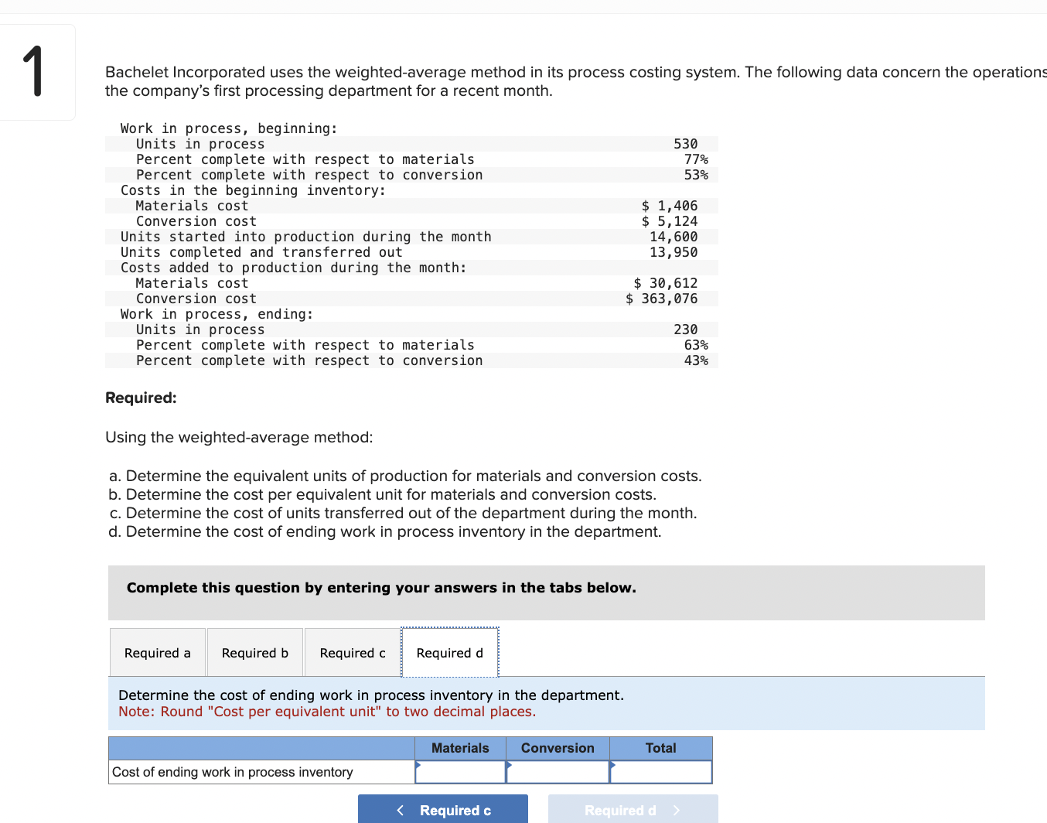
Task: Click the red rounding note text
Action: click(327, 711)
